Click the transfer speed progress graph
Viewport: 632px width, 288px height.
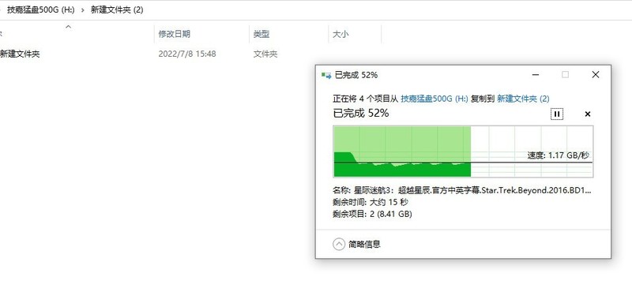tap(463, 151)
